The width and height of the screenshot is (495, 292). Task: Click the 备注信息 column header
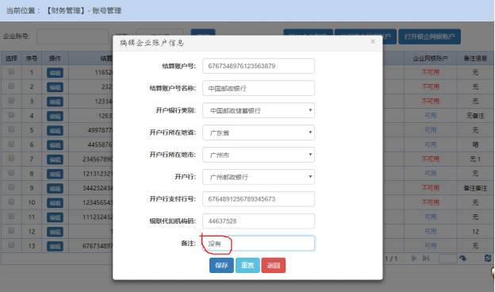point(475,59)
